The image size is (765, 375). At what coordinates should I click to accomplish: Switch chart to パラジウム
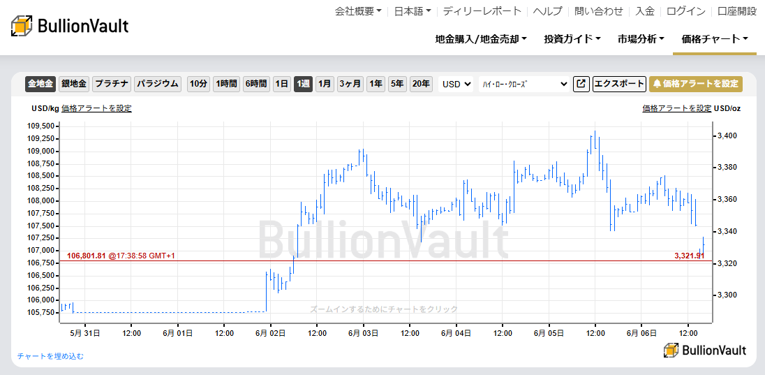[x=158, y=84]
